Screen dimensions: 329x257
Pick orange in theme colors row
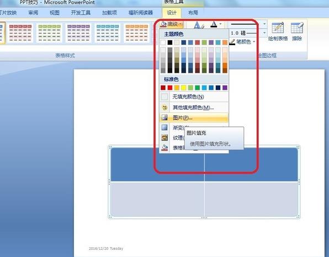click(225, 42)
